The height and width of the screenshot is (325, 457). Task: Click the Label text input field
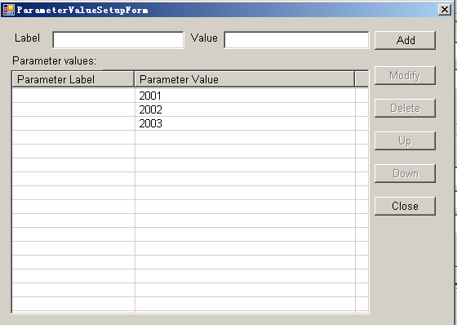click(x=118, y=40)
